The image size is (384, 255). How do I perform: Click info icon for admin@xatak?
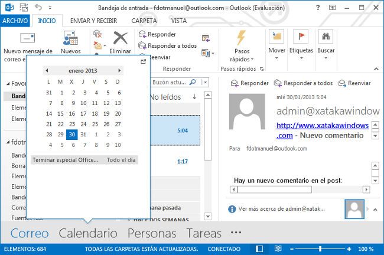232,209
